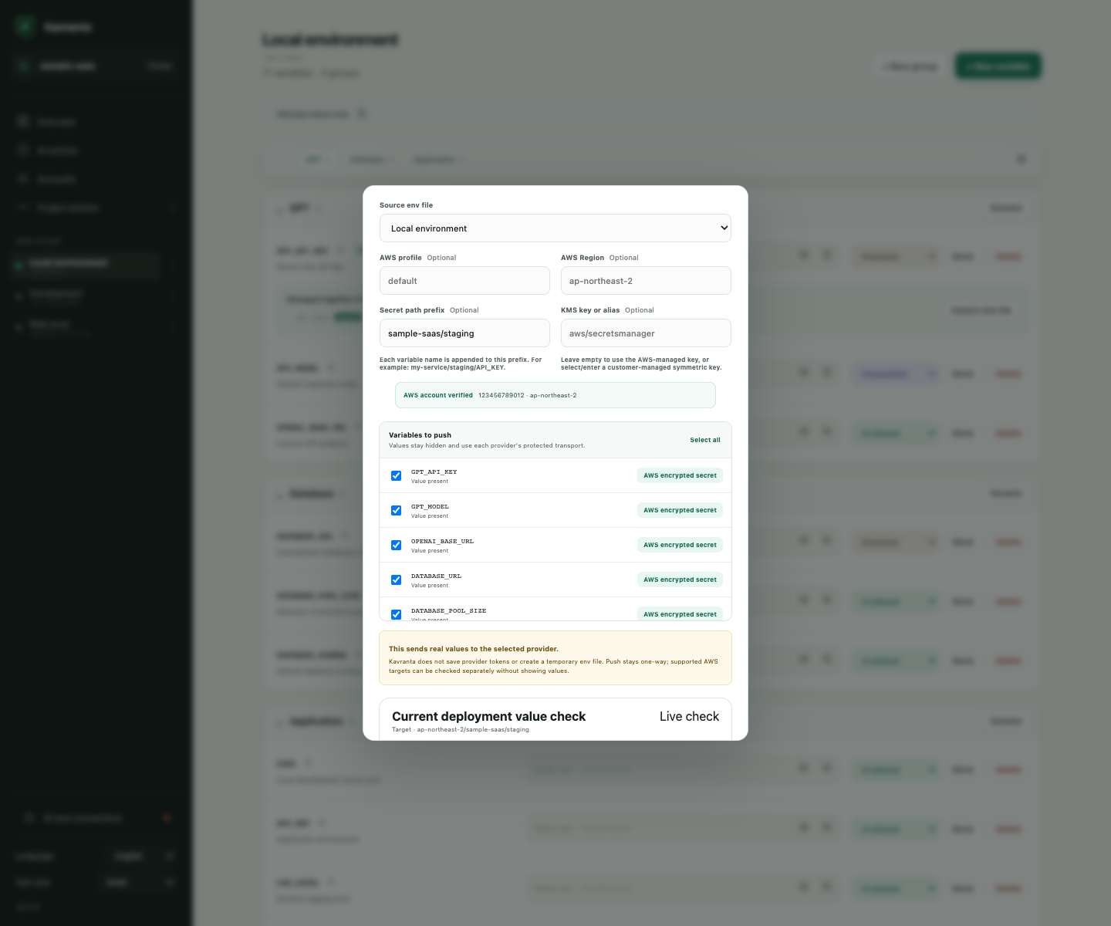Screen dimensions: 1111x926
Task: Click AWS encrypted secret badge for GPT_MODEL
Action: [x=680, y=510]
